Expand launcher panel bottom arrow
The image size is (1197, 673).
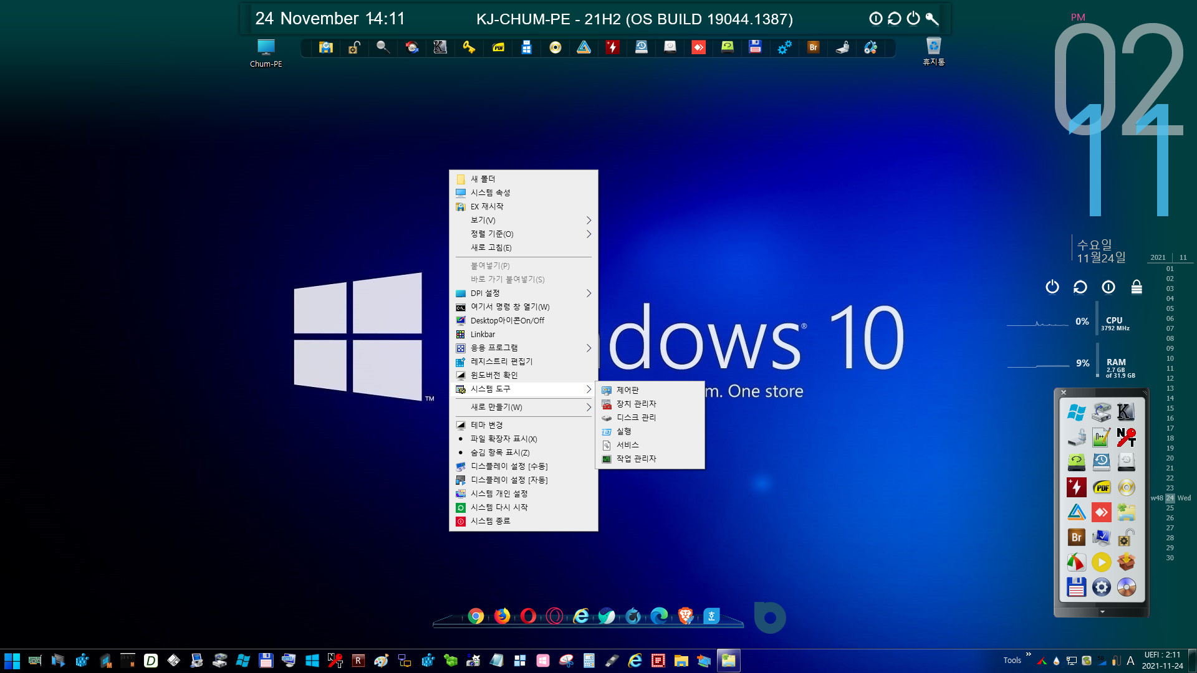[1102, 612]
